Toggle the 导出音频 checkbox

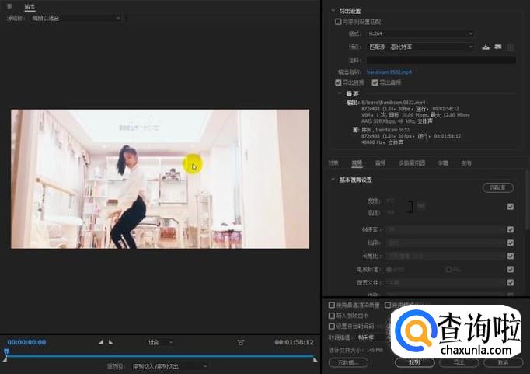coord(375,82)
